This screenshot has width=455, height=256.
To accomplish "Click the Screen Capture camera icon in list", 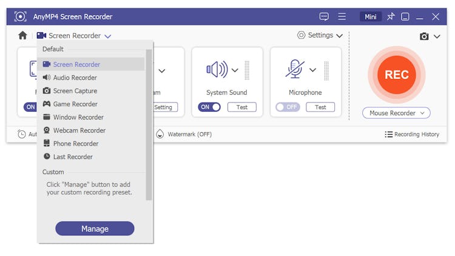I will (x=47, y=90).
